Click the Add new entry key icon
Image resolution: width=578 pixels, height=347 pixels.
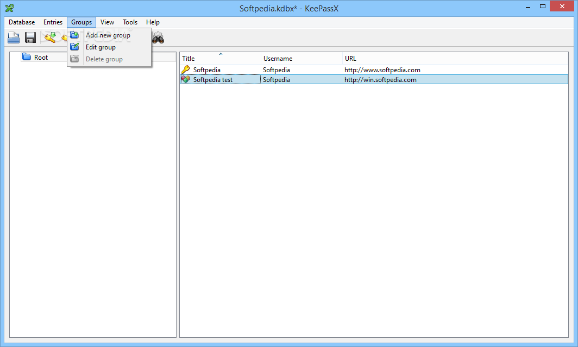(x=50, y=37)
